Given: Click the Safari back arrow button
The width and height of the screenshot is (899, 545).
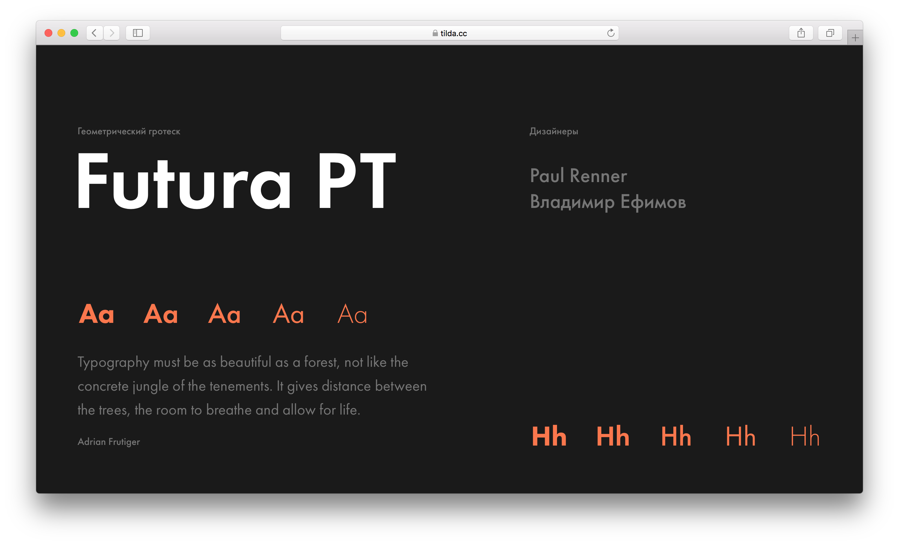Looking at the screenshot, I should pos(94,33).
